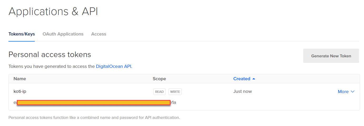Click the Name column header
Screen dimensions: 364x126
pos(20,79)
